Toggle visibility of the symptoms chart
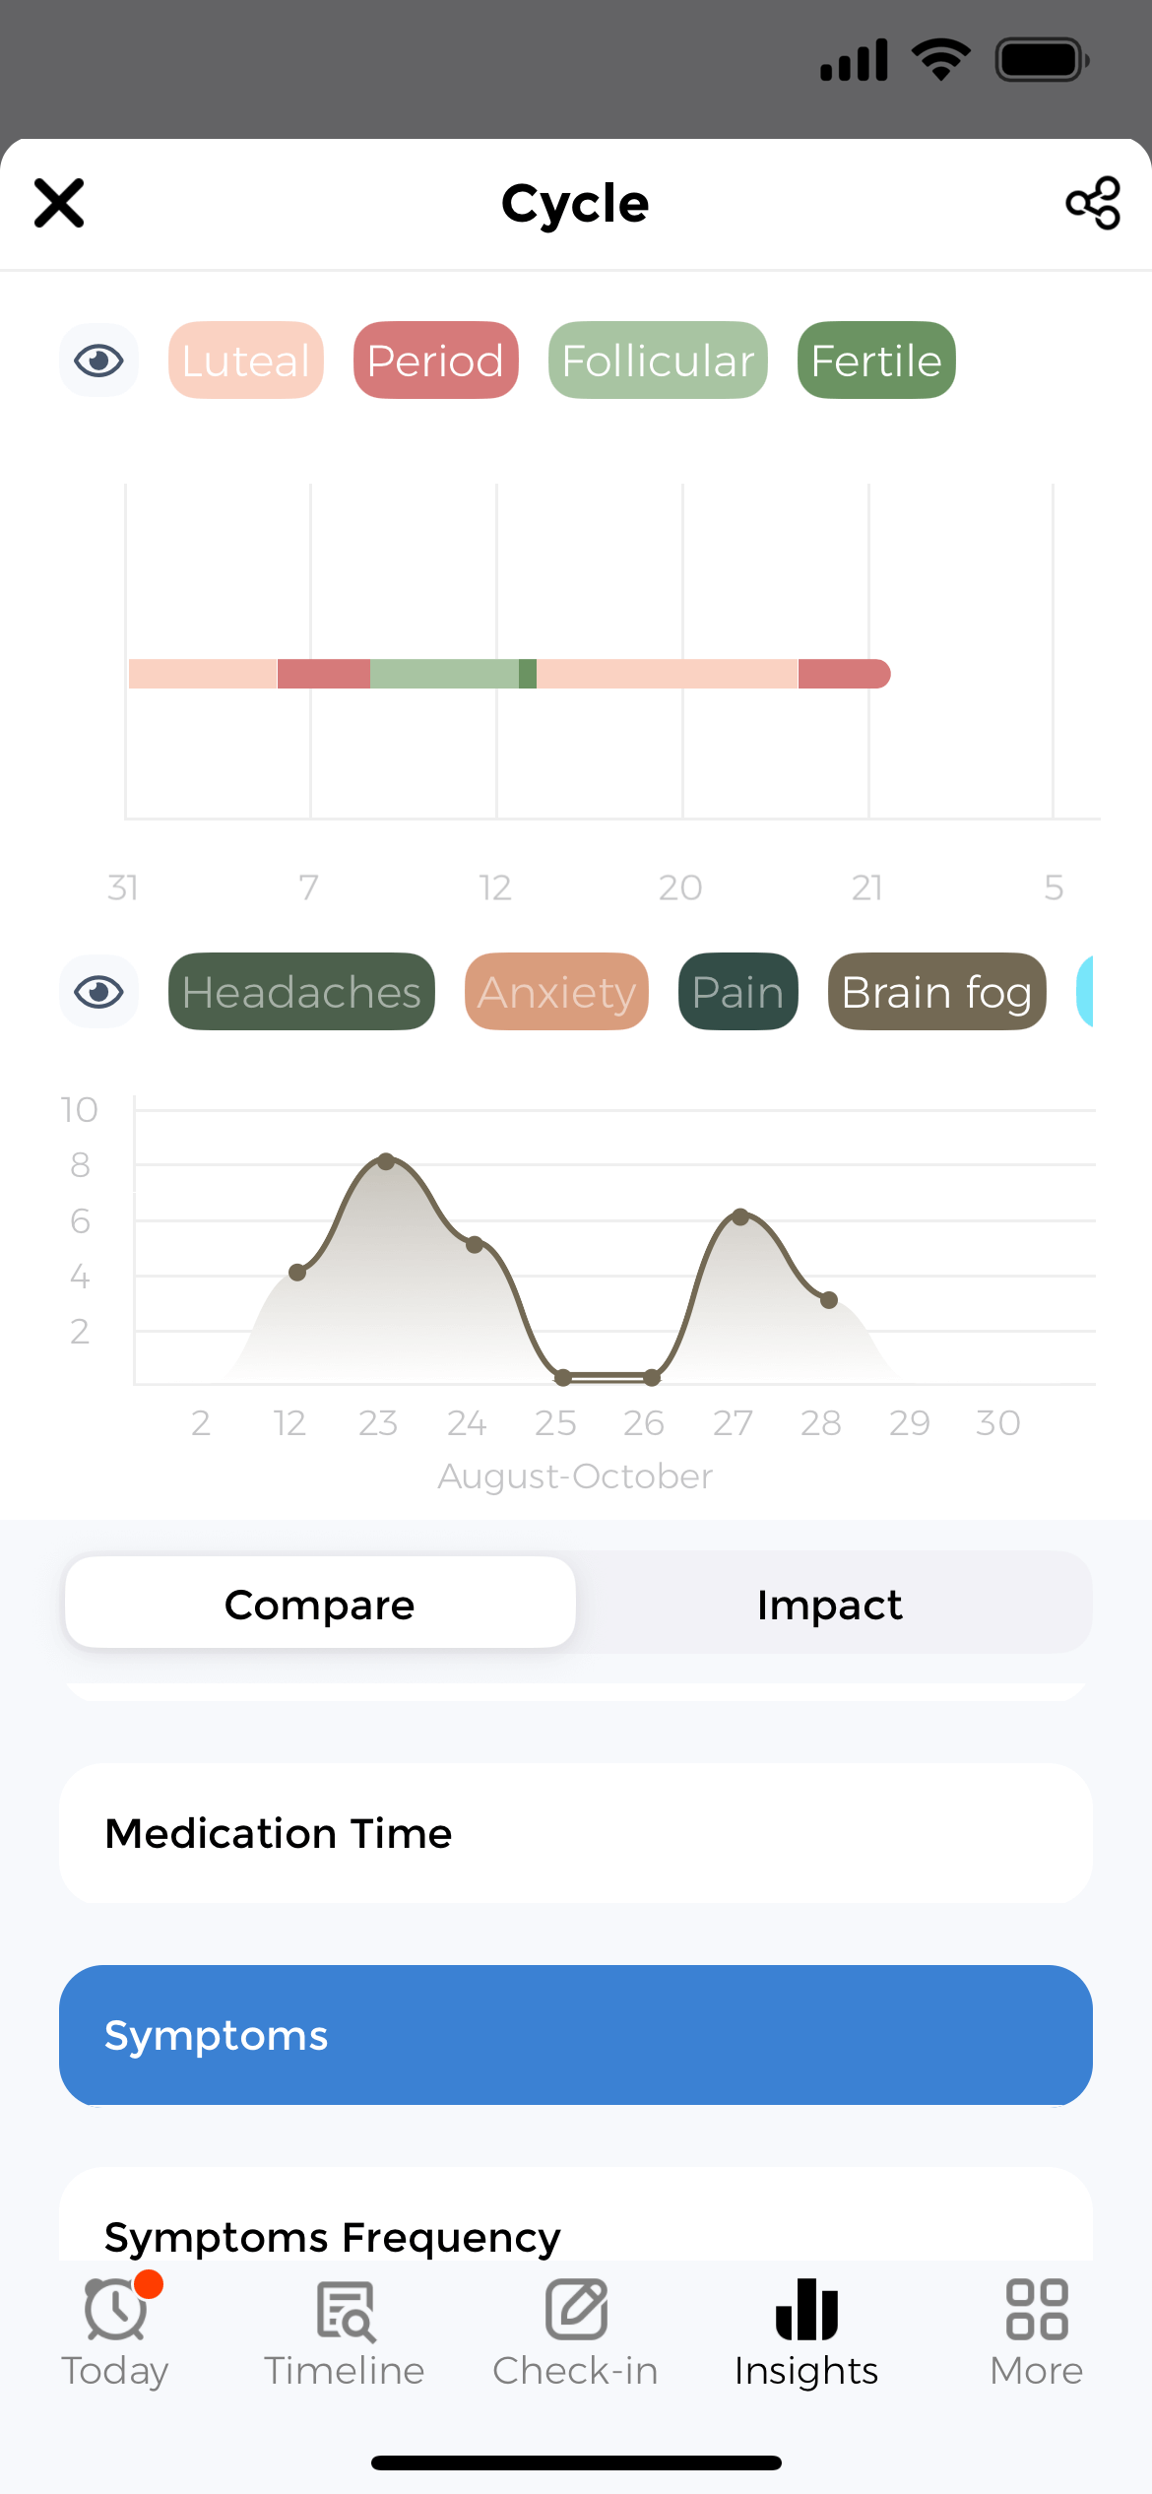1152x2494 pixels. point(98,992)
